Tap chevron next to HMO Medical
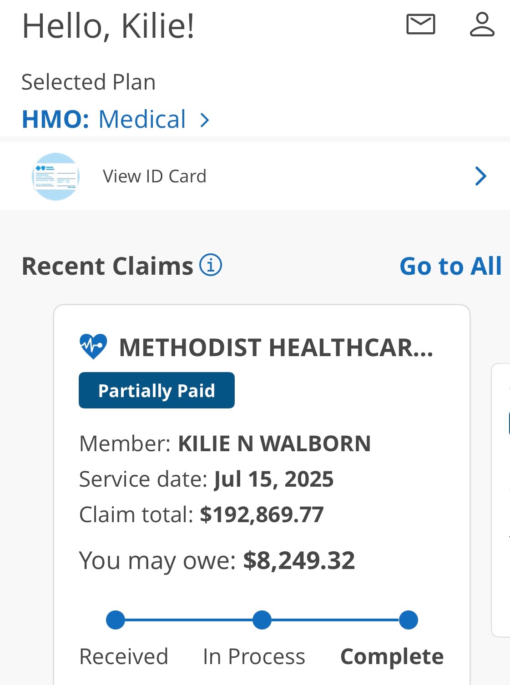The width and height of the screenshot is (510, 685). [205, 120]
